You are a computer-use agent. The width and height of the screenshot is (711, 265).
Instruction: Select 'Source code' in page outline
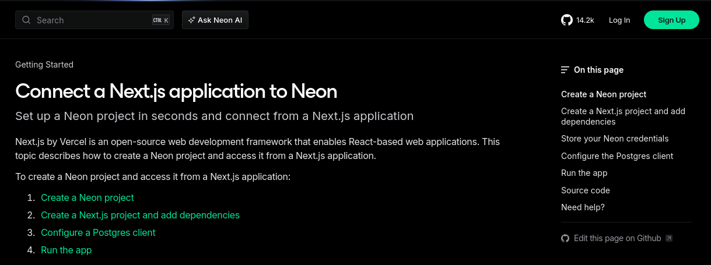585,190
